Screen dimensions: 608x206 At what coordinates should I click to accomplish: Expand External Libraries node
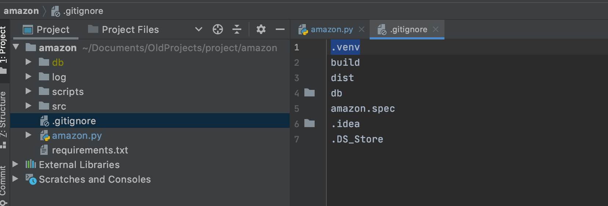pyautogui.click(x=15, y=164)
